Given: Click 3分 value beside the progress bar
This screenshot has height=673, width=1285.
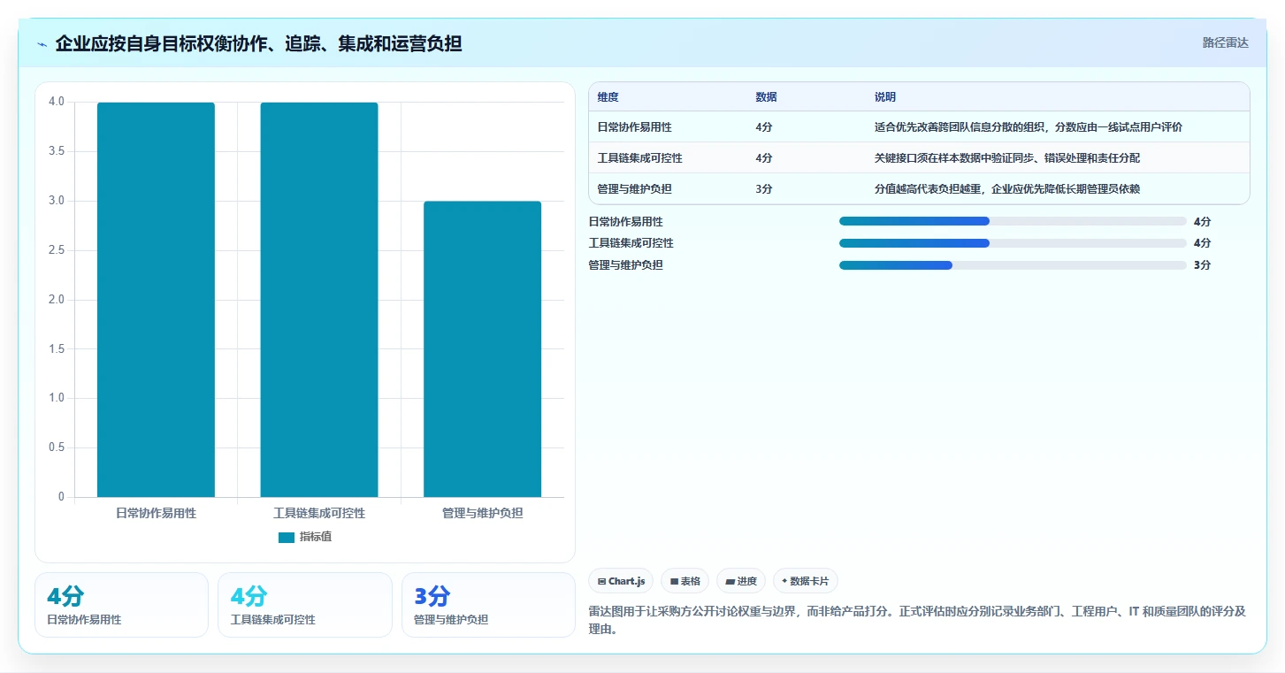Looking at the screenshot, I should point(1202,265).
